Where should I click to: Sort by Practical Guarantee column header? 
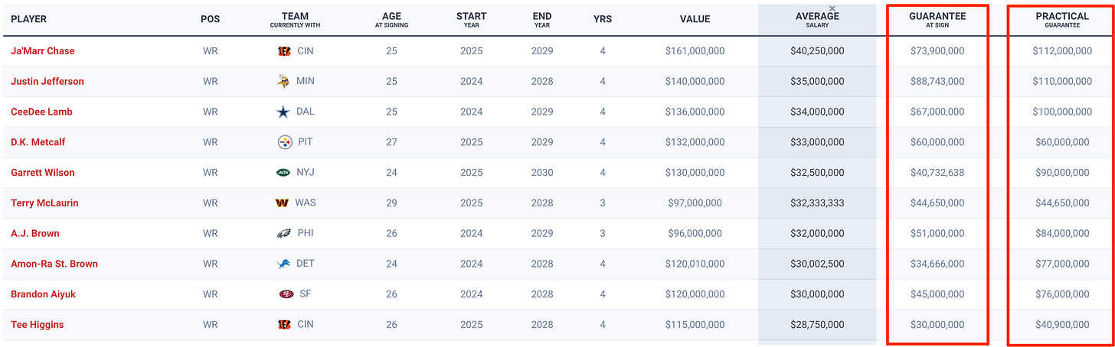[x=1062, y=19]
